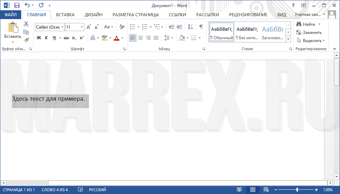Justify the text alignment
The height and width of the screenshot is (194, 340).
156,38
